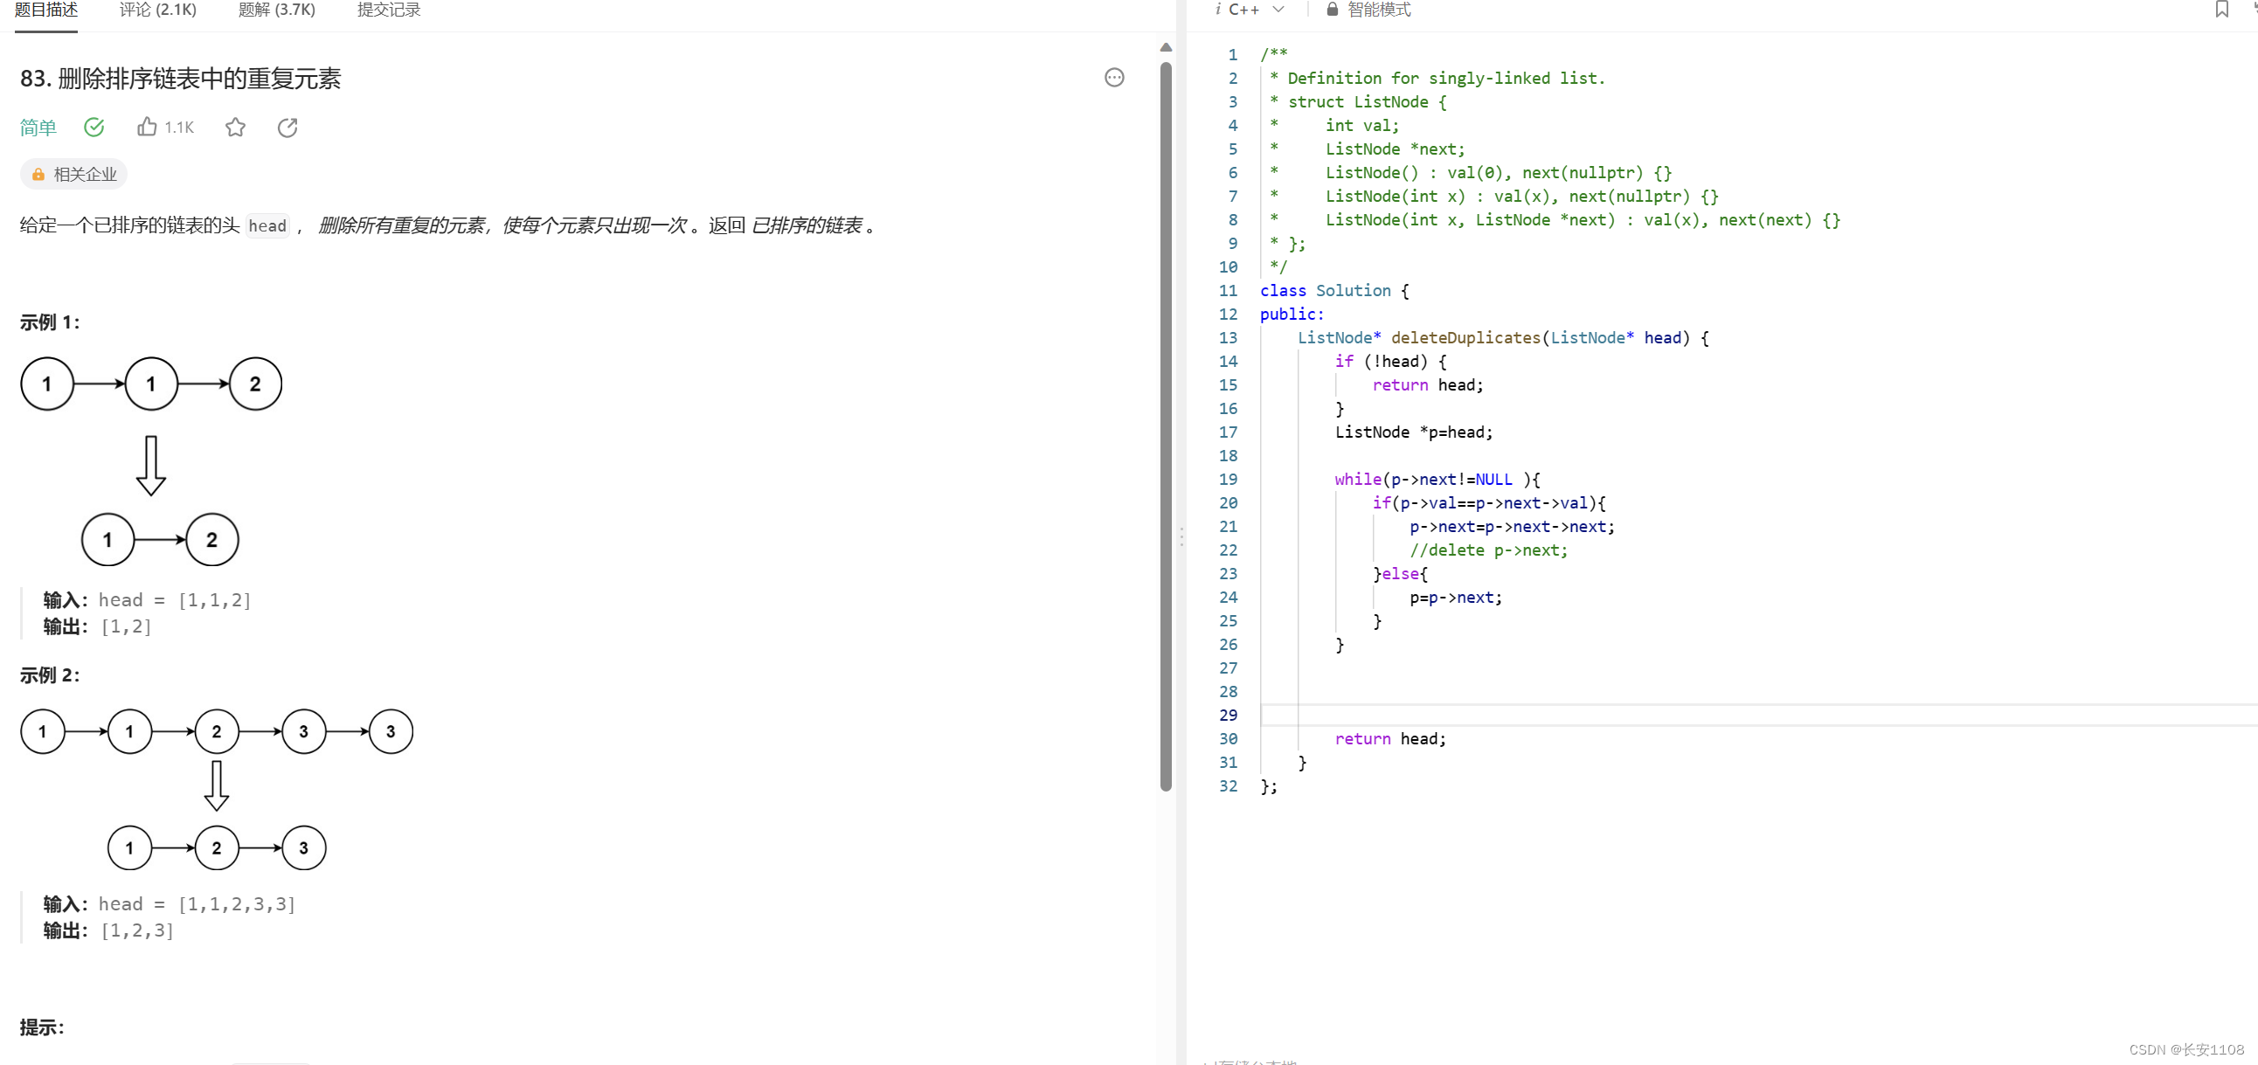Click the bookmark icon above editor
The image size is (2258, 1065).
(2221, 9)
